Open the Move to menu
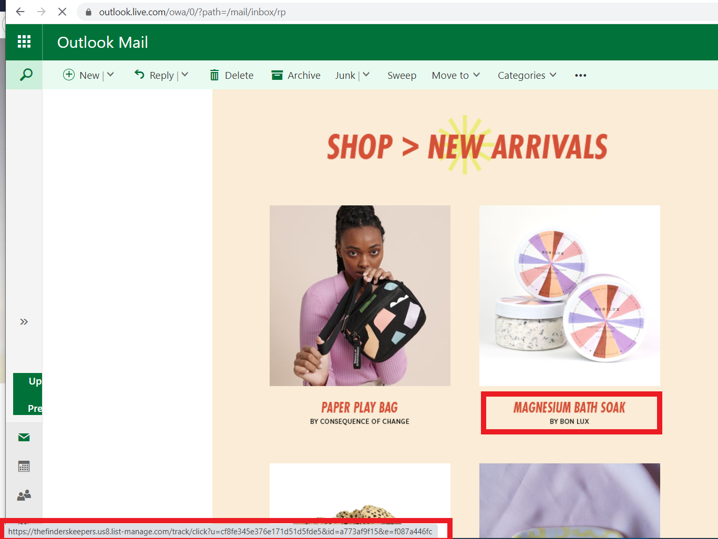Image resolution: width=718 pixels, height=539 pixels. (456, 75)
